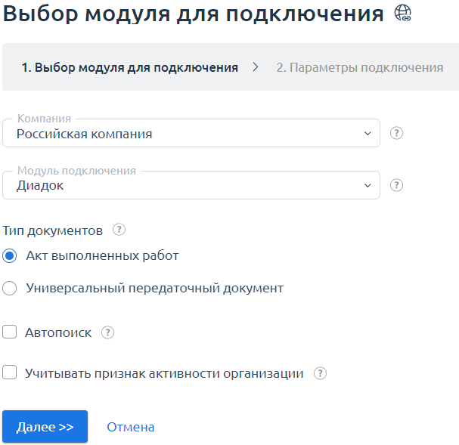Show help tooltip for Тип документов
The image size is (459, 445).
pos(118,230)
